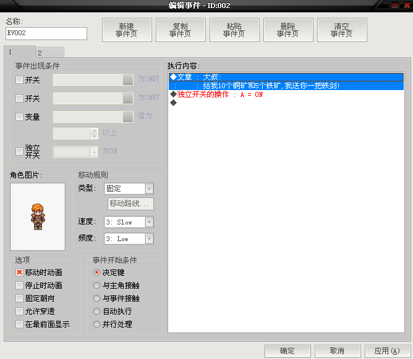413x359 pixels.
Task: Click the 角色图片 character sprite preview
Action: click(x=38, y=217)
